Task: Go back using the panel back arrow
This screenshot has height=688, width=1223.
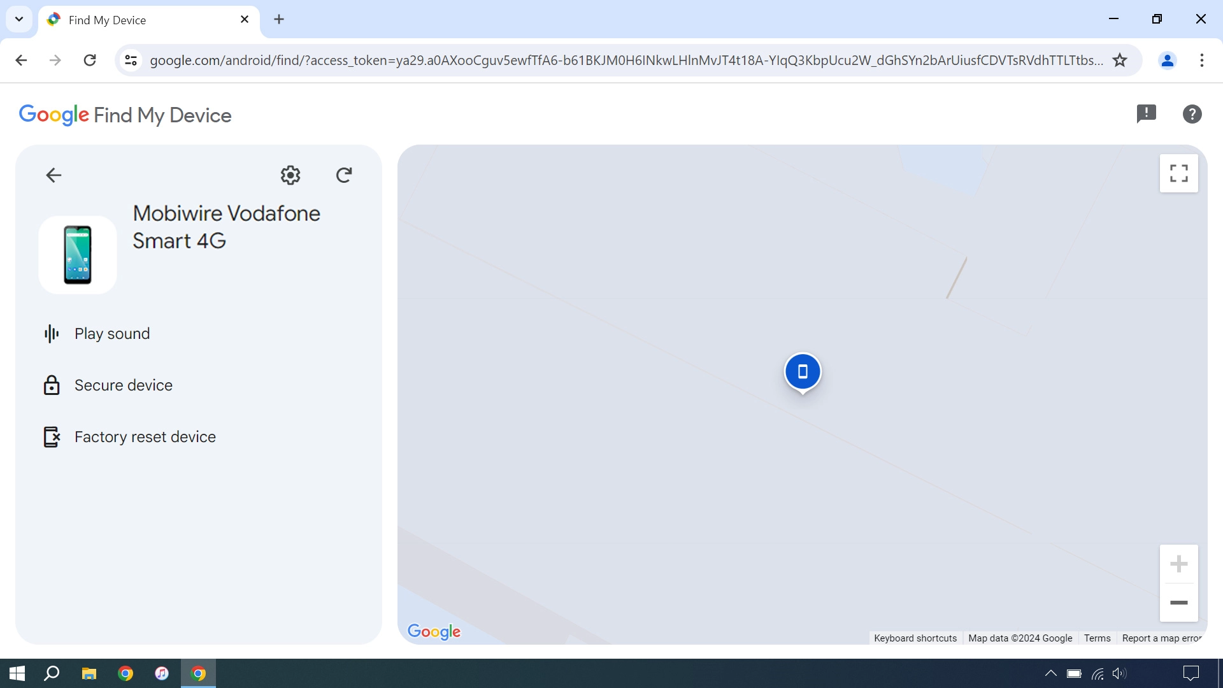Action: [54, 175]
